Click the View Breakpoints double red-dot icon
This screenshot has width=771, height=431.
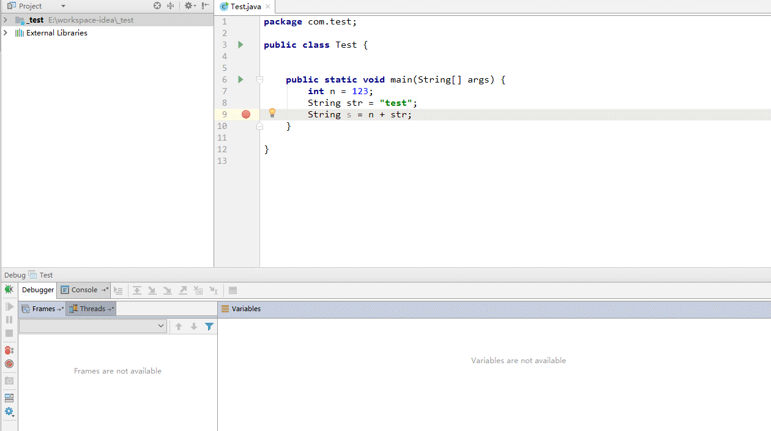[x=9, y=350]
